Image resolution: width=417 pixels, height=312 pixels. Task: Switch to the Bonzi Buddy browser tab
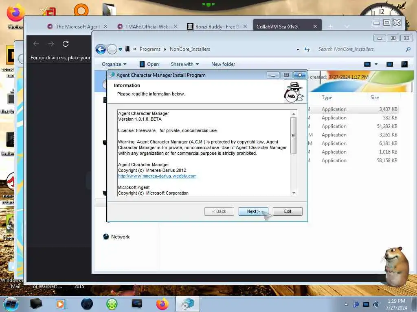(217, 26)
